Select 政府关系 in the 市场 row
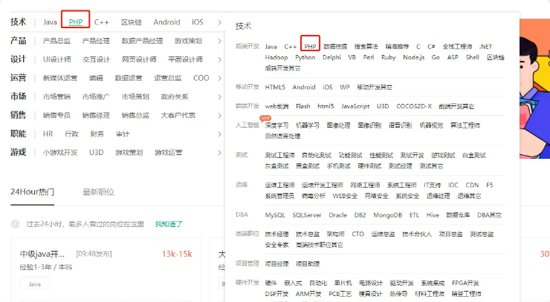The height and width of the screenshot is (302, 550). click(175, 96)
